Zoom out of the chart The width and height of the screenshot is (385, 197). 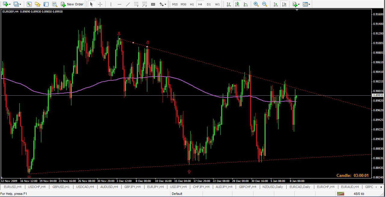point(264,4)
